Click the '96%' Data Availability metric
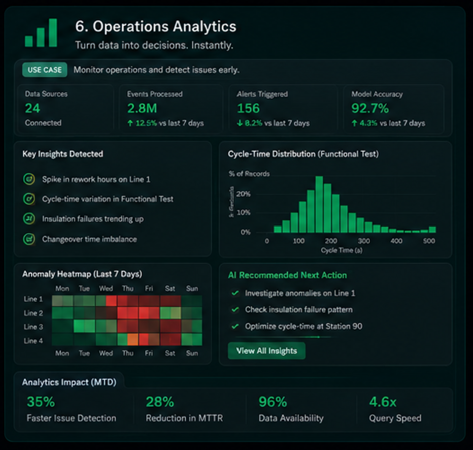 click(273, 402)
